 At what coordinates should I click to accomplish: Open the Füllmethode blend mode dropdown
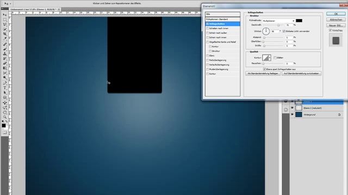pos(278,21)
